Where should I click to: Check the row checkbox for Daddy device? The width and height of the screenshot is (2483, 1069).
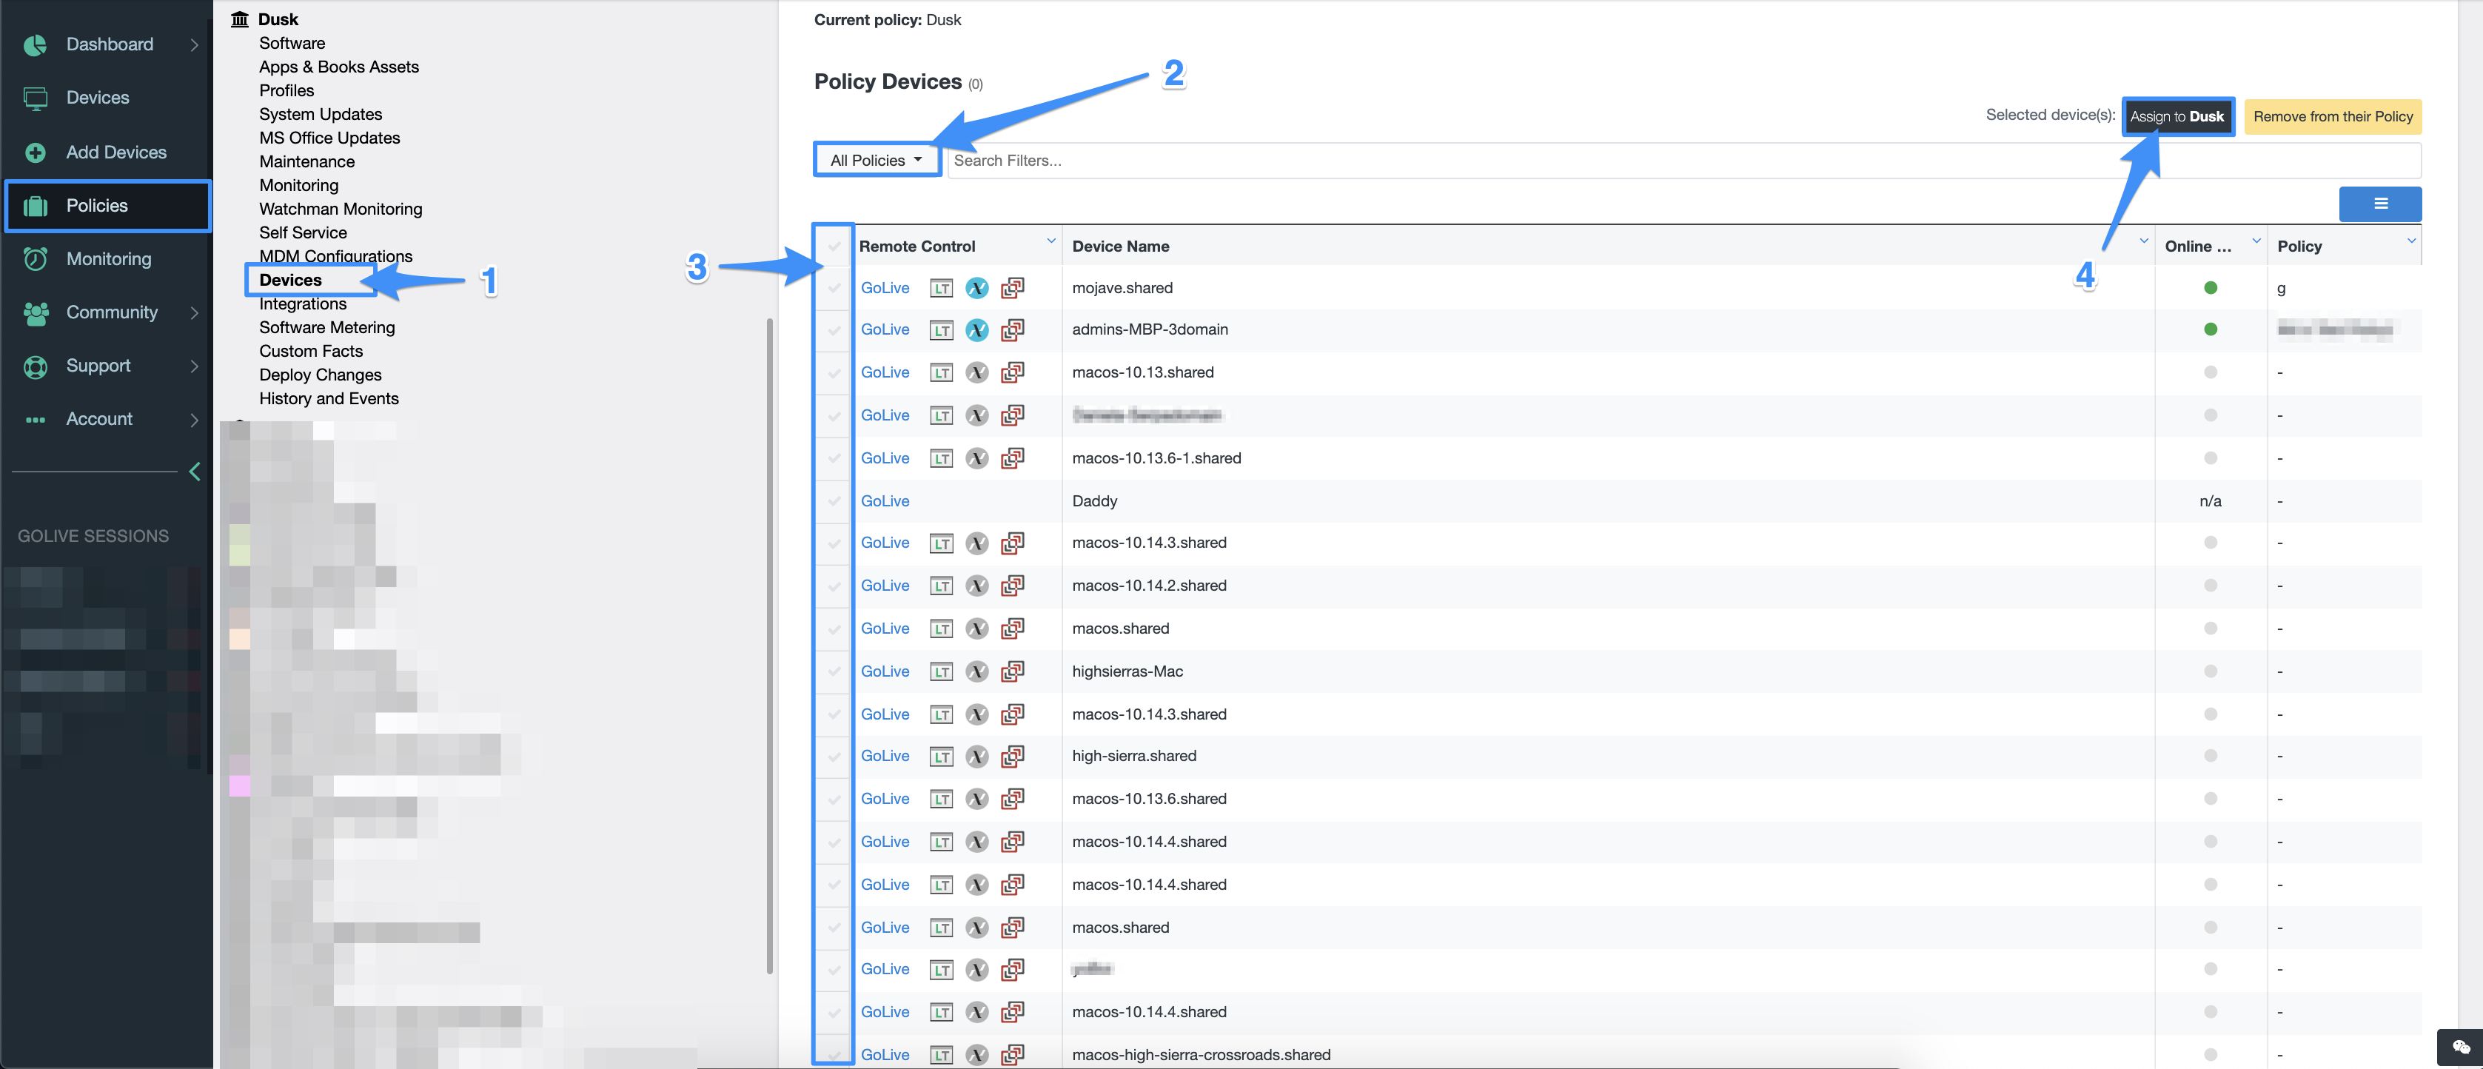(x=834, y=501)
